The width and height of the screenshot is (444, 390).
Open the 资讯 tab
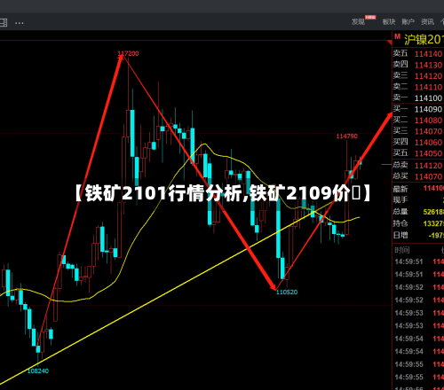(427, 21)
